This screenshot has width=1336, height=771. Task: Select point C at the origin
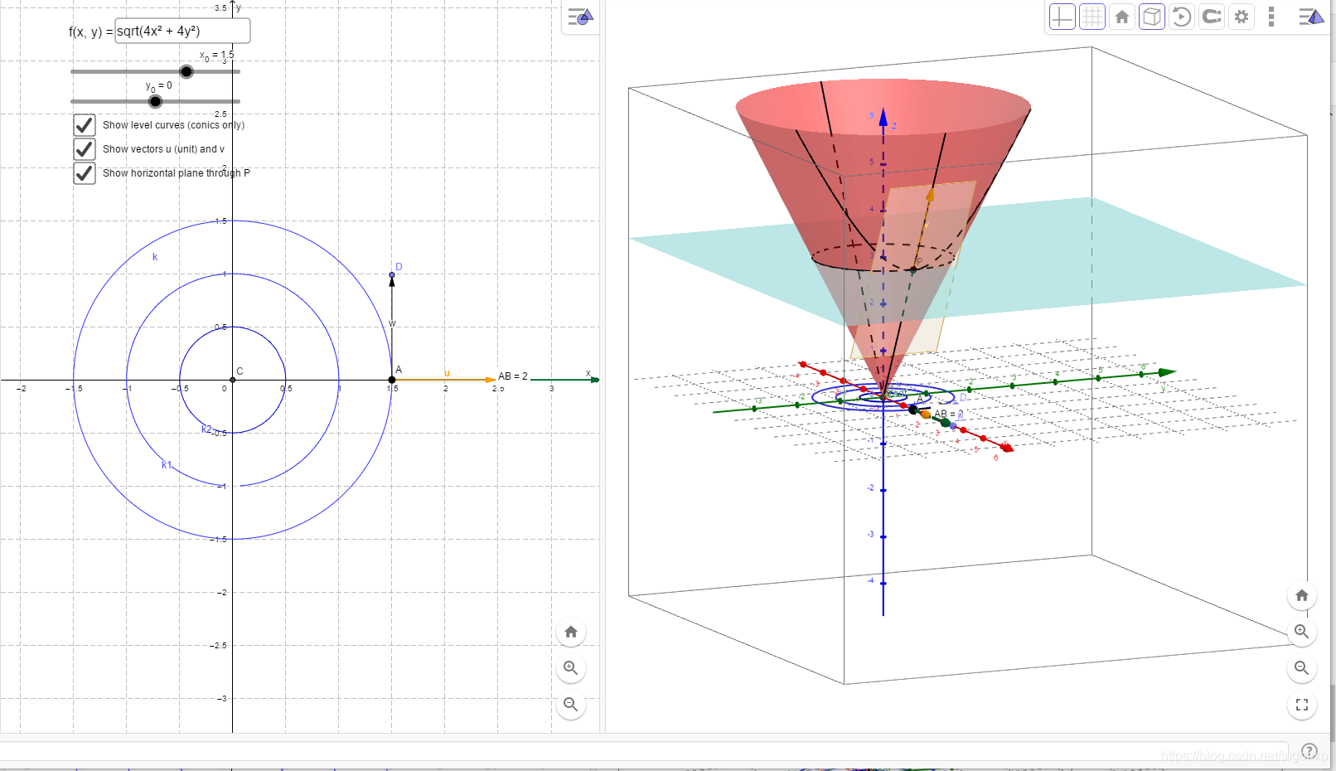[x=233, y=380]
